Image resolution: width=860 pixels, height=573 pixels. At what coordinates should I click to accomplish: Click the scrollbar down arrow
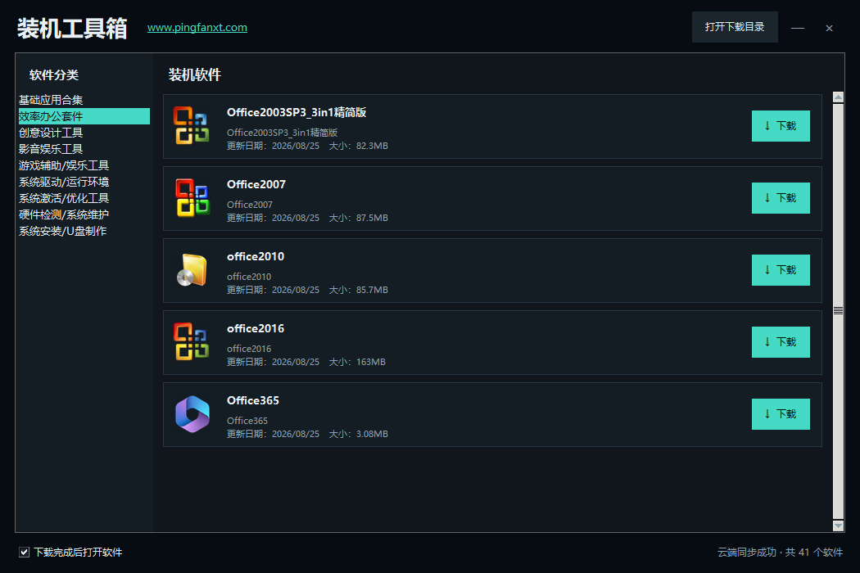pyautogui.click(x=838, y=526)
